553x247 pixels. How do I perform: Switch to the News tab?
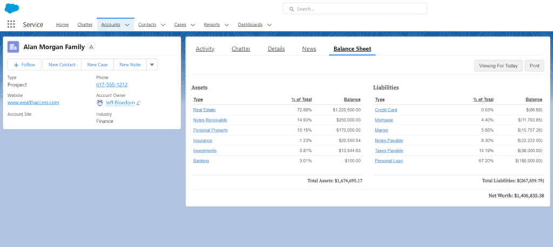(x=309, y=49)
